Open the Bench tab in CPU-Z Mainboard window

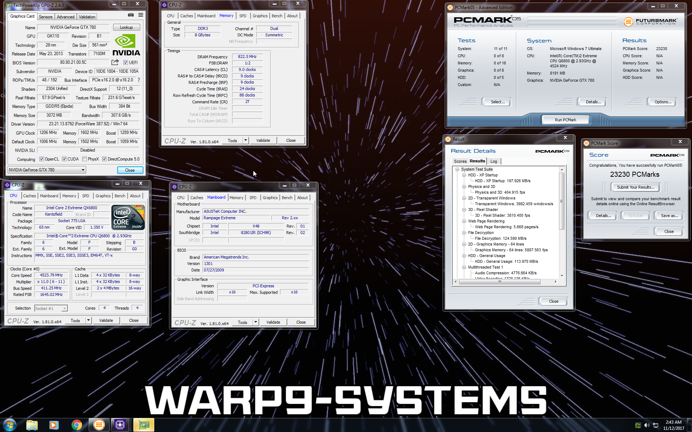[287, 198]
